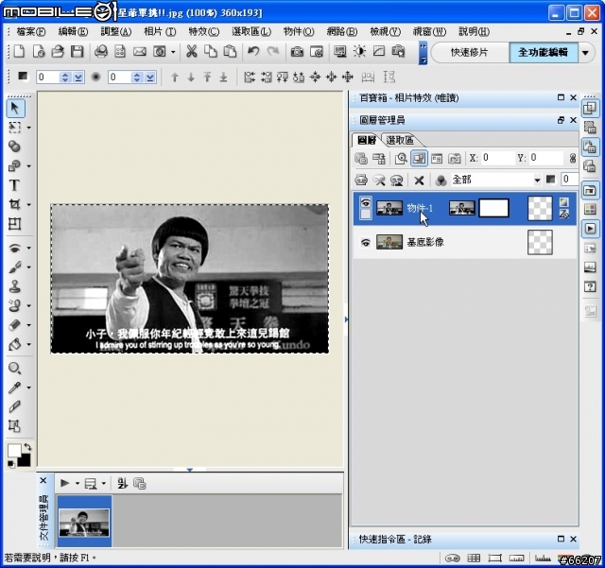Image resolution: width=605 pixels, height=568 pixels.
Task: Open the 調整(A) menu
Action: pos(115,31)
